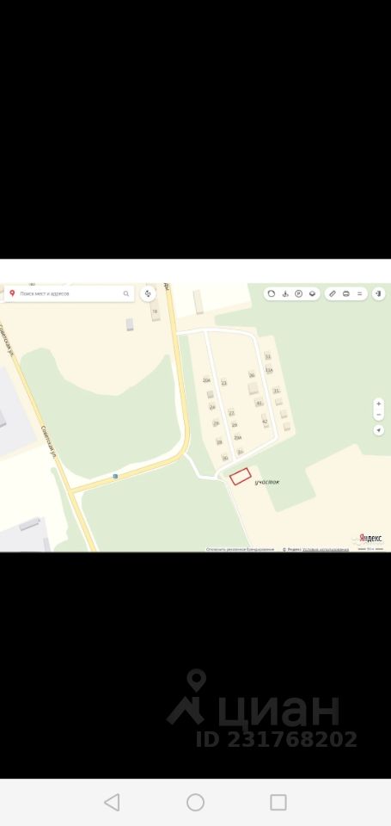Select the ruler distance measurement tool
Screen dimensions: 391x826
click(332, 294)
